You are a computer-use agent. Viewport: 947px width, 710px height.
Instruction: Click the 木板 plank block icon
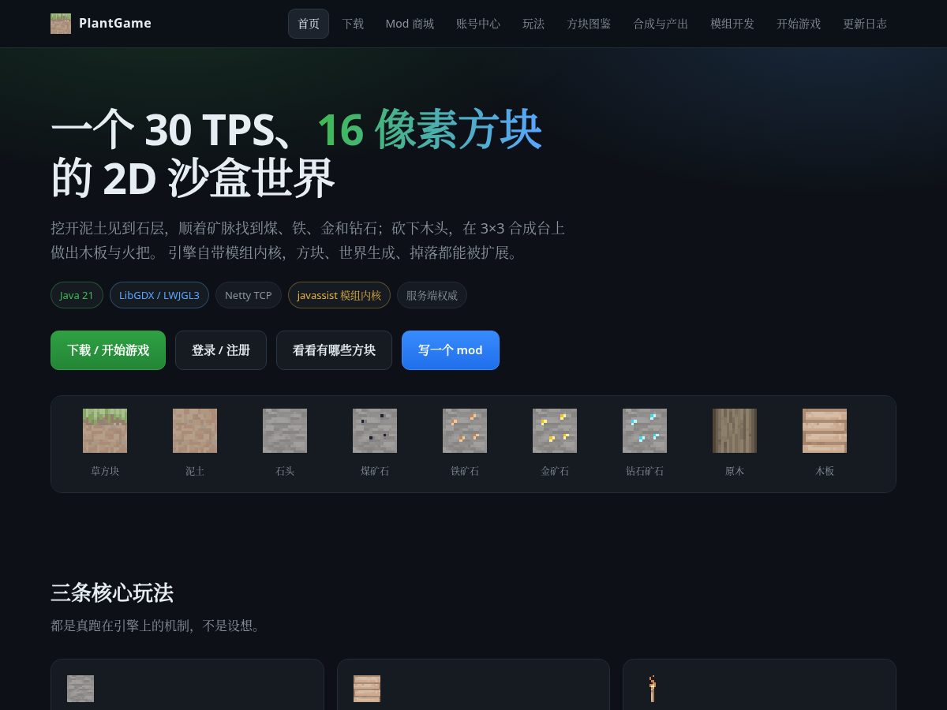825,431
